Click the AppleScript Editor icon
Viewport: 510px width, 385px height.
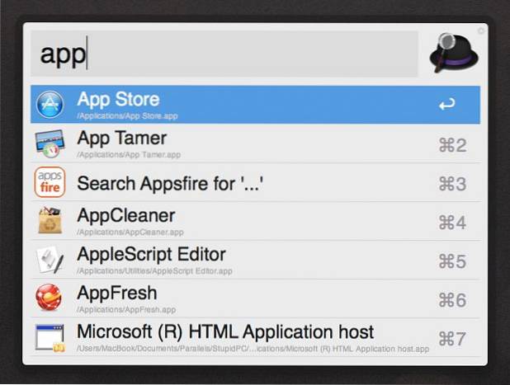[50, 261]
